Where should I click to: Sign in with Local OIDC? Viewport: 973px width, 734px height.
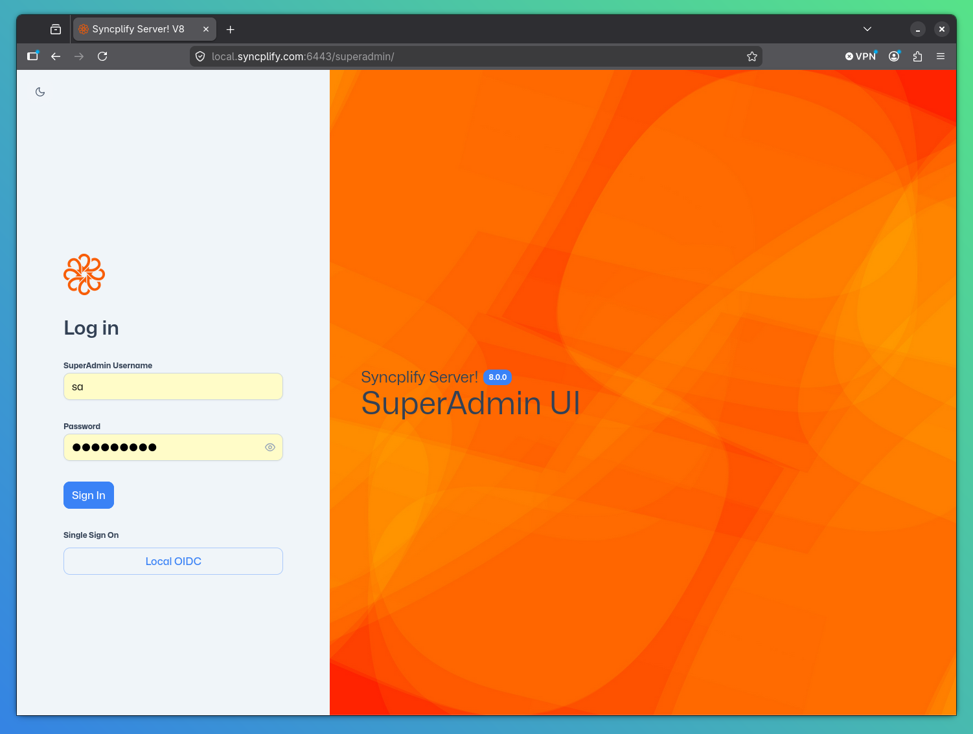click(173, 561)
